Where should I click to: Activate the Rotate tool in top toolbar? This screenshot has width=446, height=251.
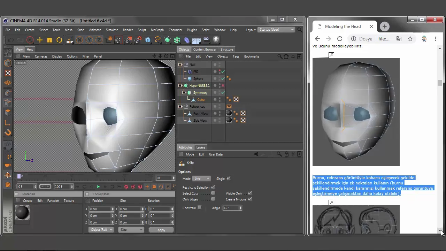point(59,40)
